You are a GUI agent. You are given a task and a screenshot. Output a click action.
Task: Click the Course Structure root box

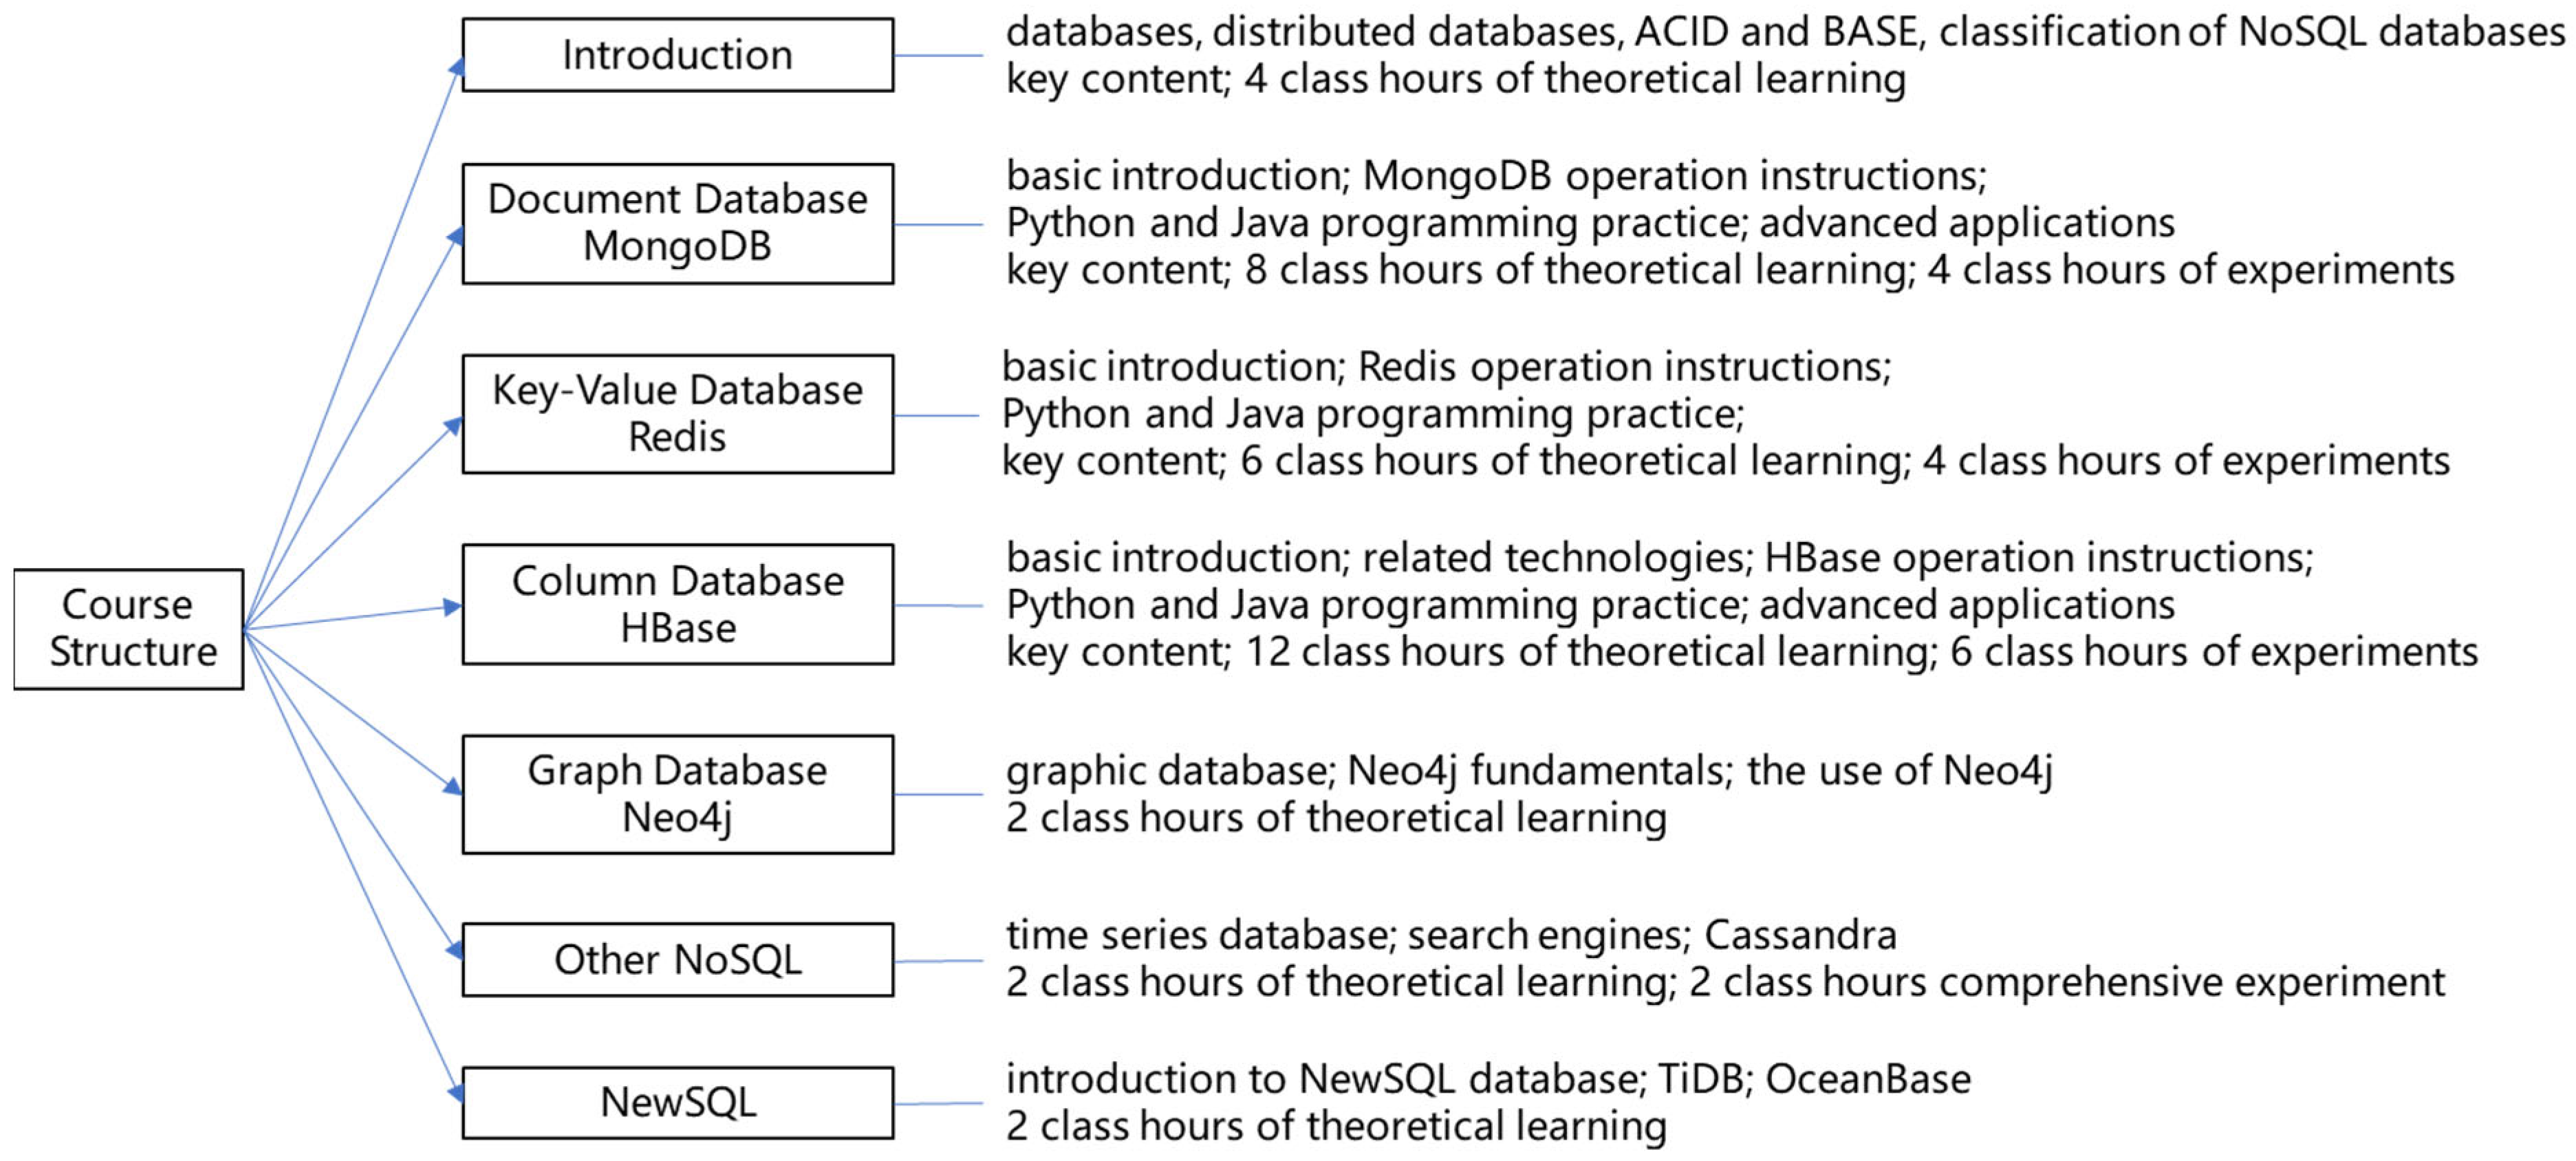coord(128,628)
